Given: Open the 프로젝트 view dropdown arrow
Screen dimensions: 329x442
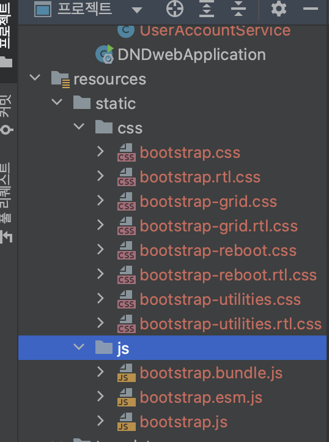Looking at the screenshot, I should [137, 10].
